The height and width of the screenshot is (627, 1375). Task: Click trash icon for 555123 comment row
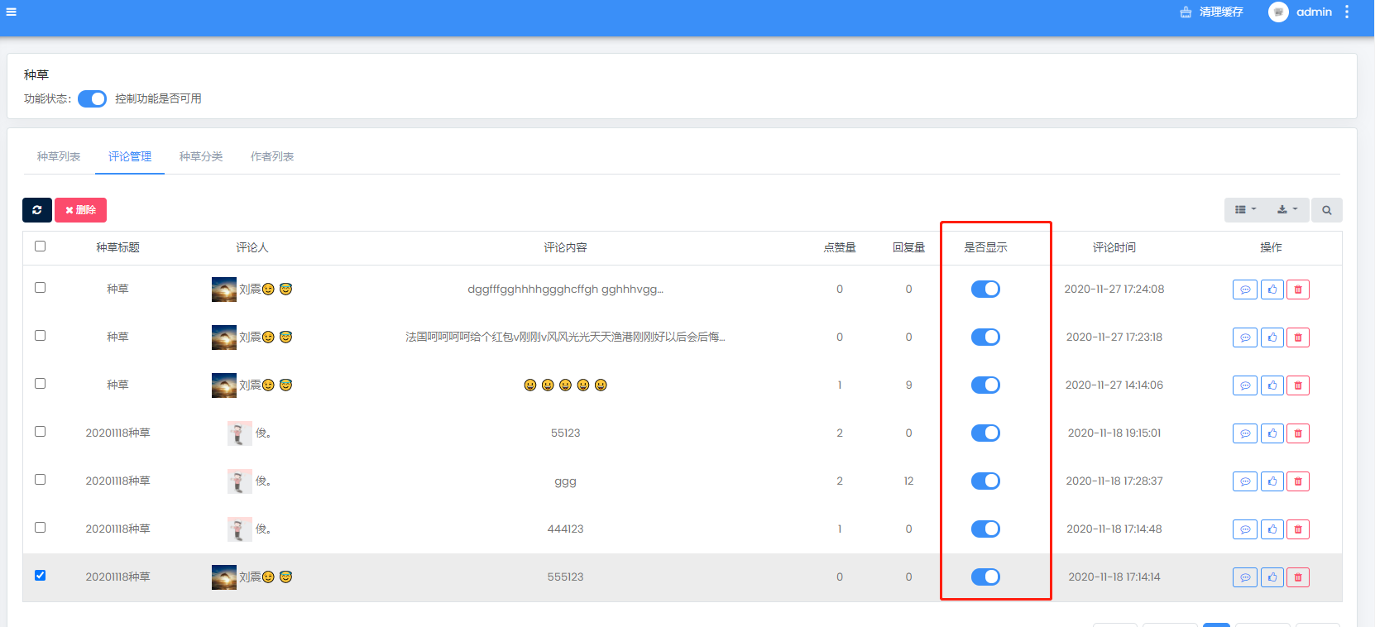coord(1298,577)
